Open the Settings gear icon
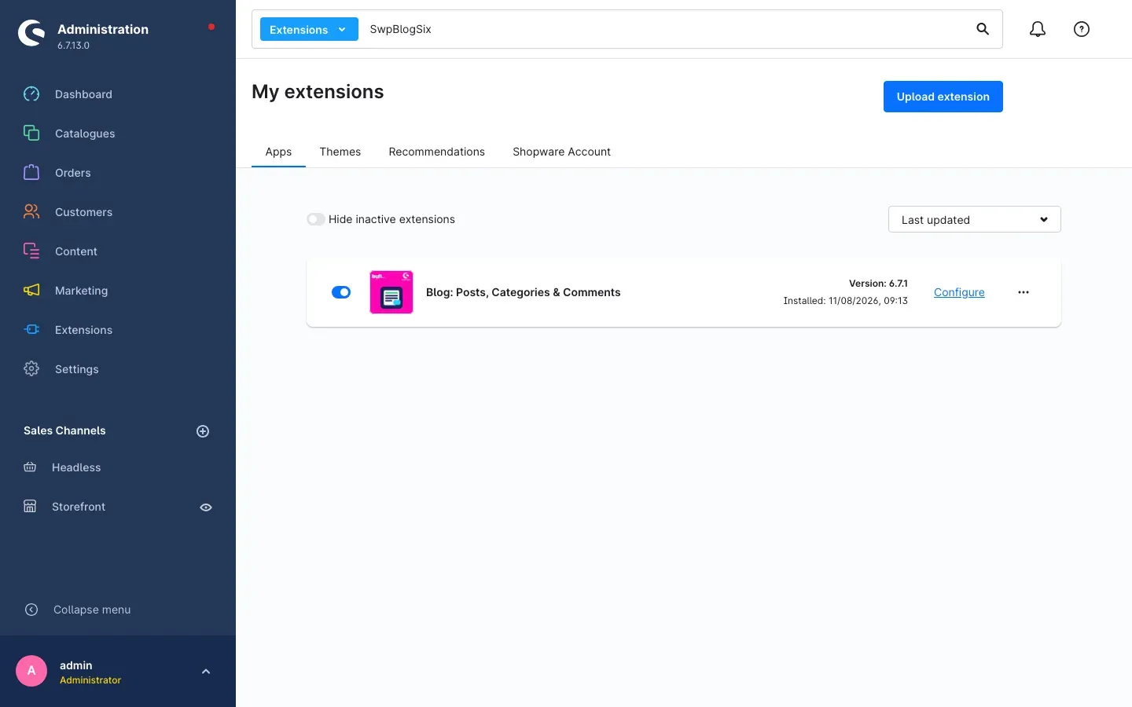The image size is (1132, 707). (x=31, y=369)
